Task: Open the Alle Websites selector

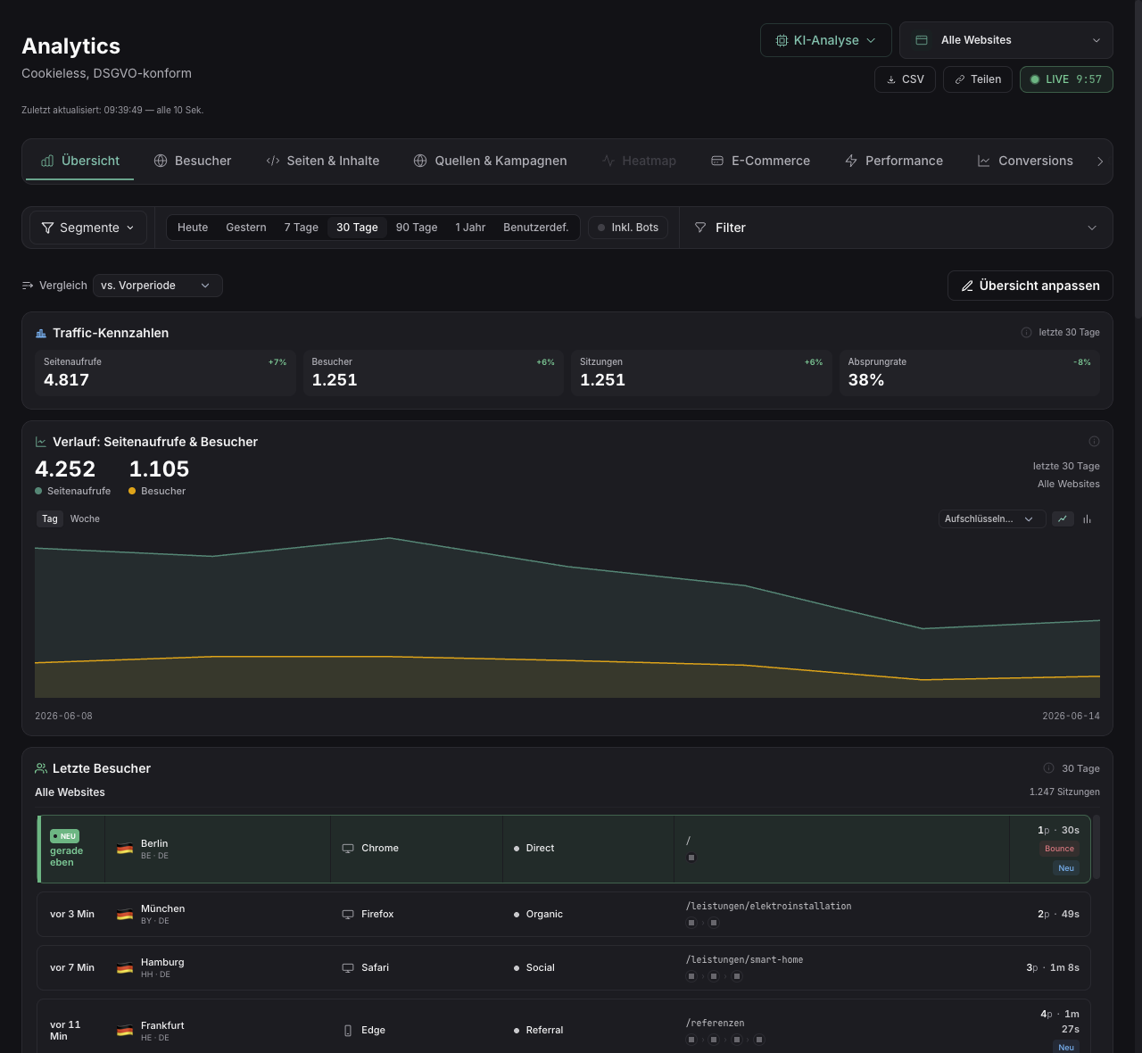Action: pyautogui.click(x=1006, y=40)
